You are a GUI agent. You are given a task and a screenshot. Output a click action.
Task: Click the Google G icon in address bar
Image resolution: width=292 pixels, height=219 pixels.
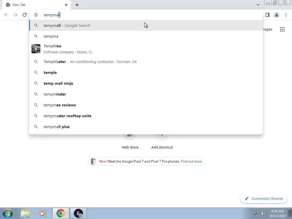36,15
